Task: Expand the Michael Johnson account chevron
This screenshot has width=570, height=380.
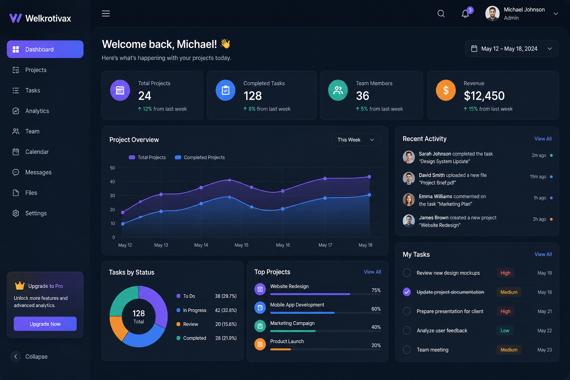Action: pos(556,14)
